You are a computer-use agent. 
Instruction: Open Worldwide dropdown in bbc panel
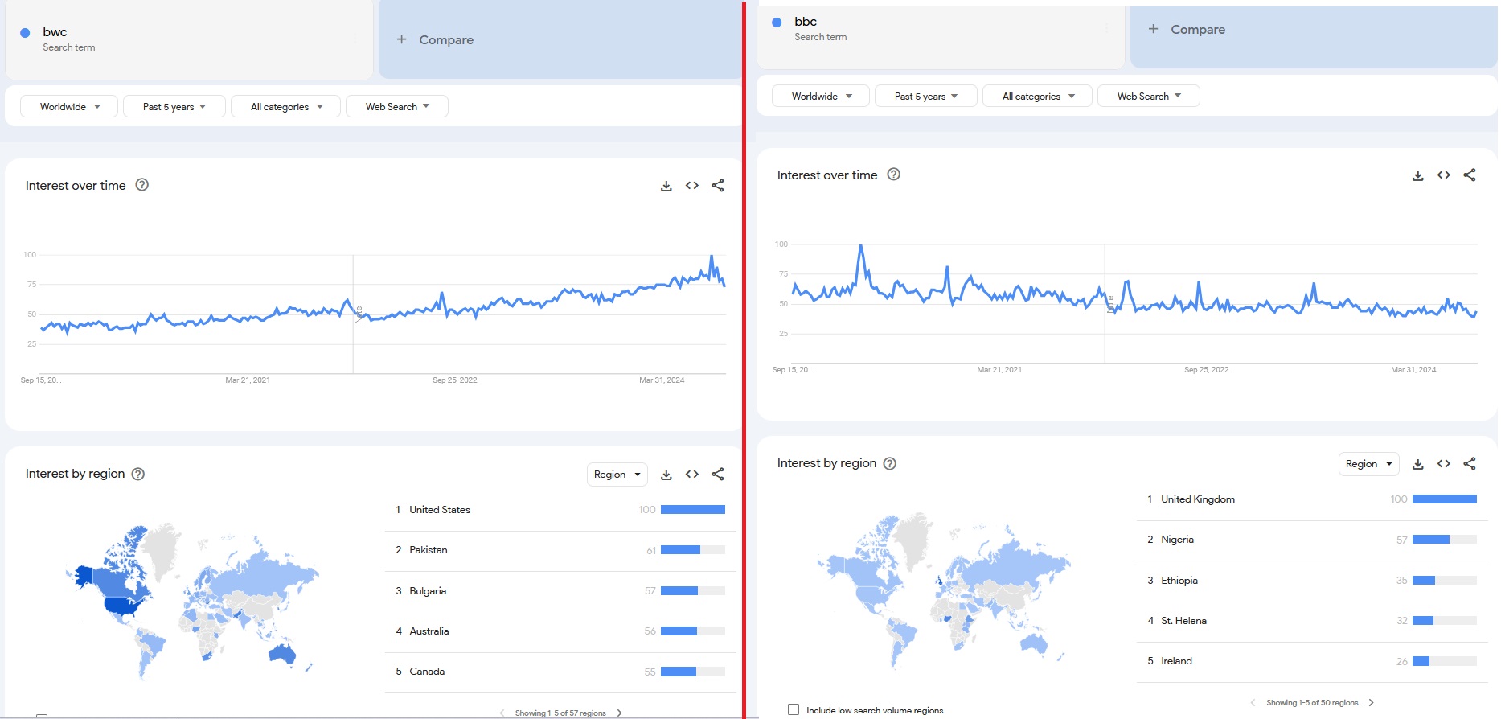coord(821,96)
